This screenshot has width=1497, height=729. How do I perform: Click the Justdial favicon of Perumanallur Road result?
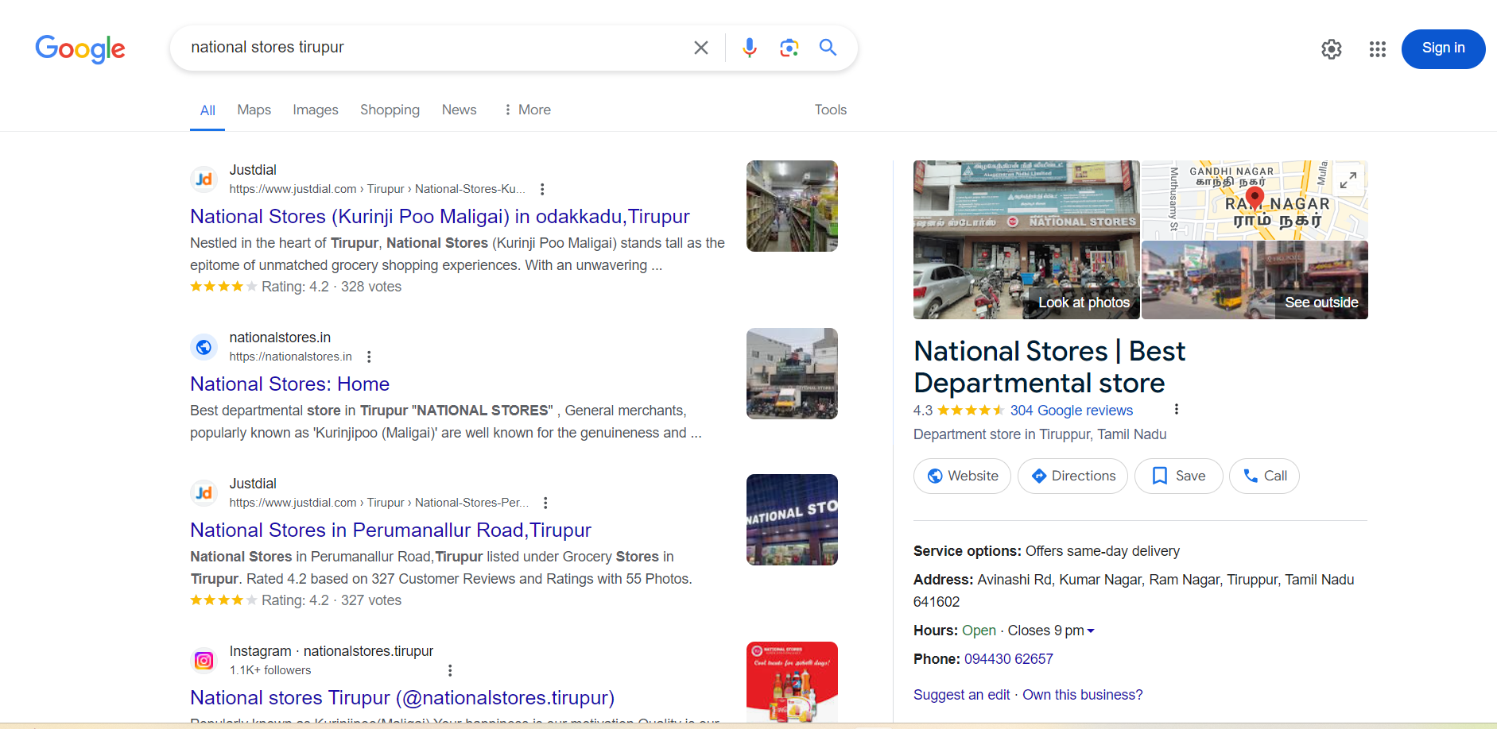(x=204, y=493)
